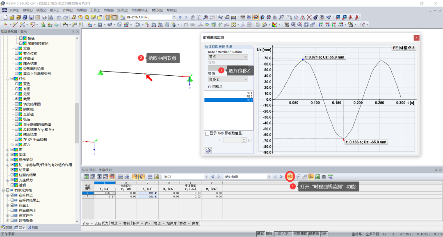Select the 截面 radio option
This screenshot has height=237, width=443.
16,99
